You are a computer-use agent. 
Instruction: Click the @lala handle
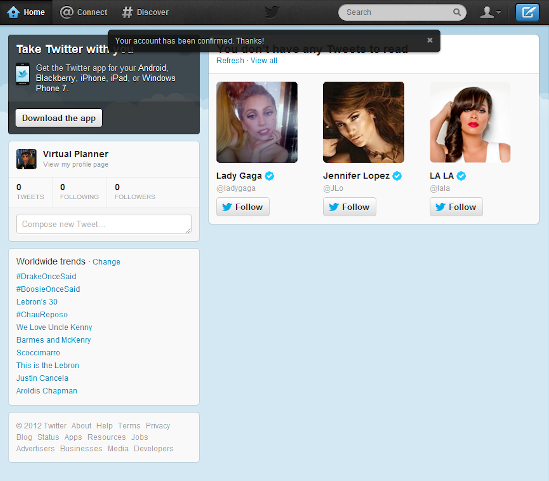click(x=440, y=188)
